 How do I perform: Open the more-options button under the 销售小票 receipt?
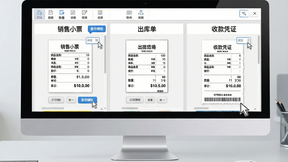71,100
